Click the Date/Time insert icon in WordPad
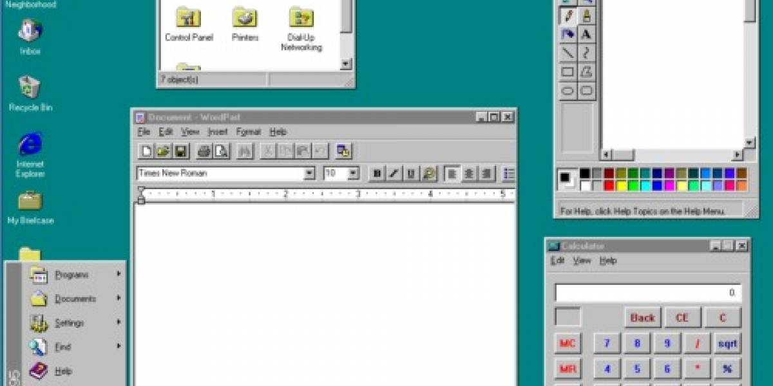The width and height of the screenshot is (773, 386). click(x=343, y=151)
